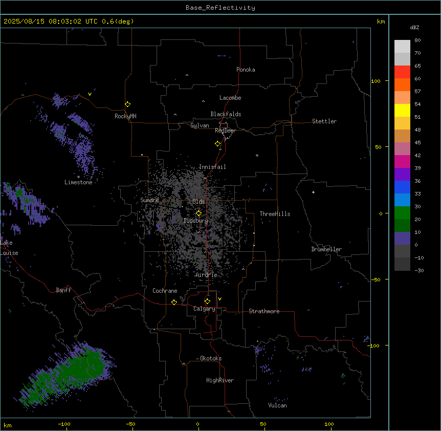The height and width of the screenshot is (431, 441).
Task: Select the -30 value in the dBZ legend
Action: pyautogui.click(x=419, y=270)
